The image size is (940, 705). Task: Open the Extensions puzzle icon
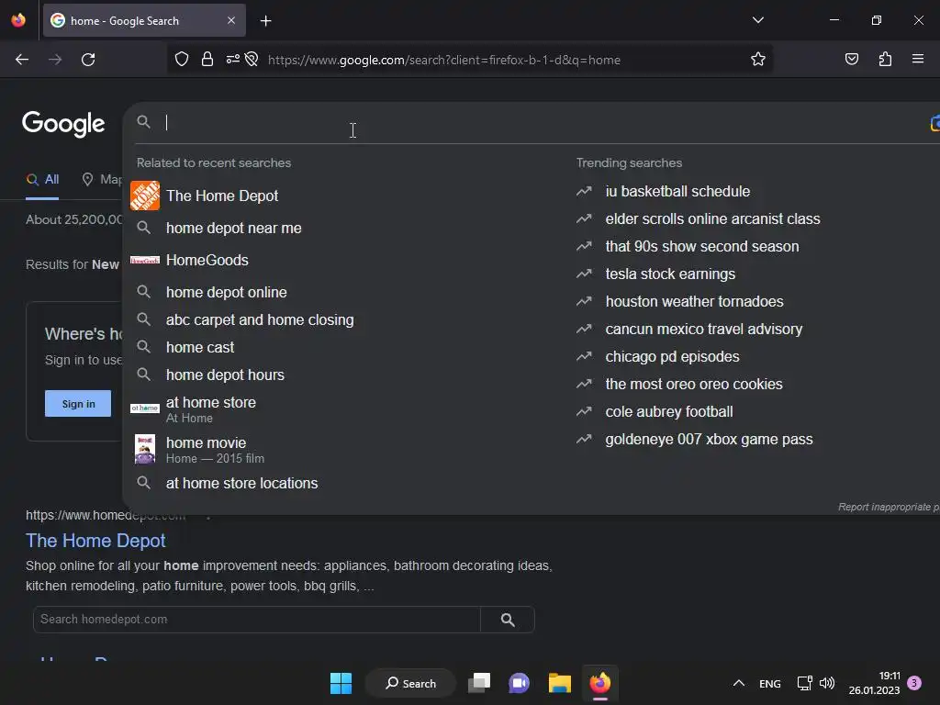pyautogui.click(x=885, y=59)
